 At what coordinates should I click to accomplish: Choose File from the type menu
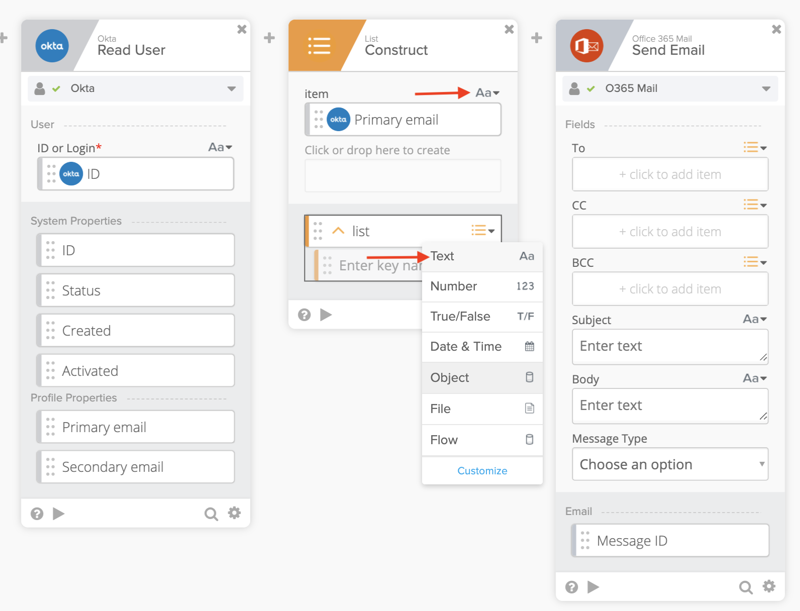pyautogui.click(x=482, y=409)
